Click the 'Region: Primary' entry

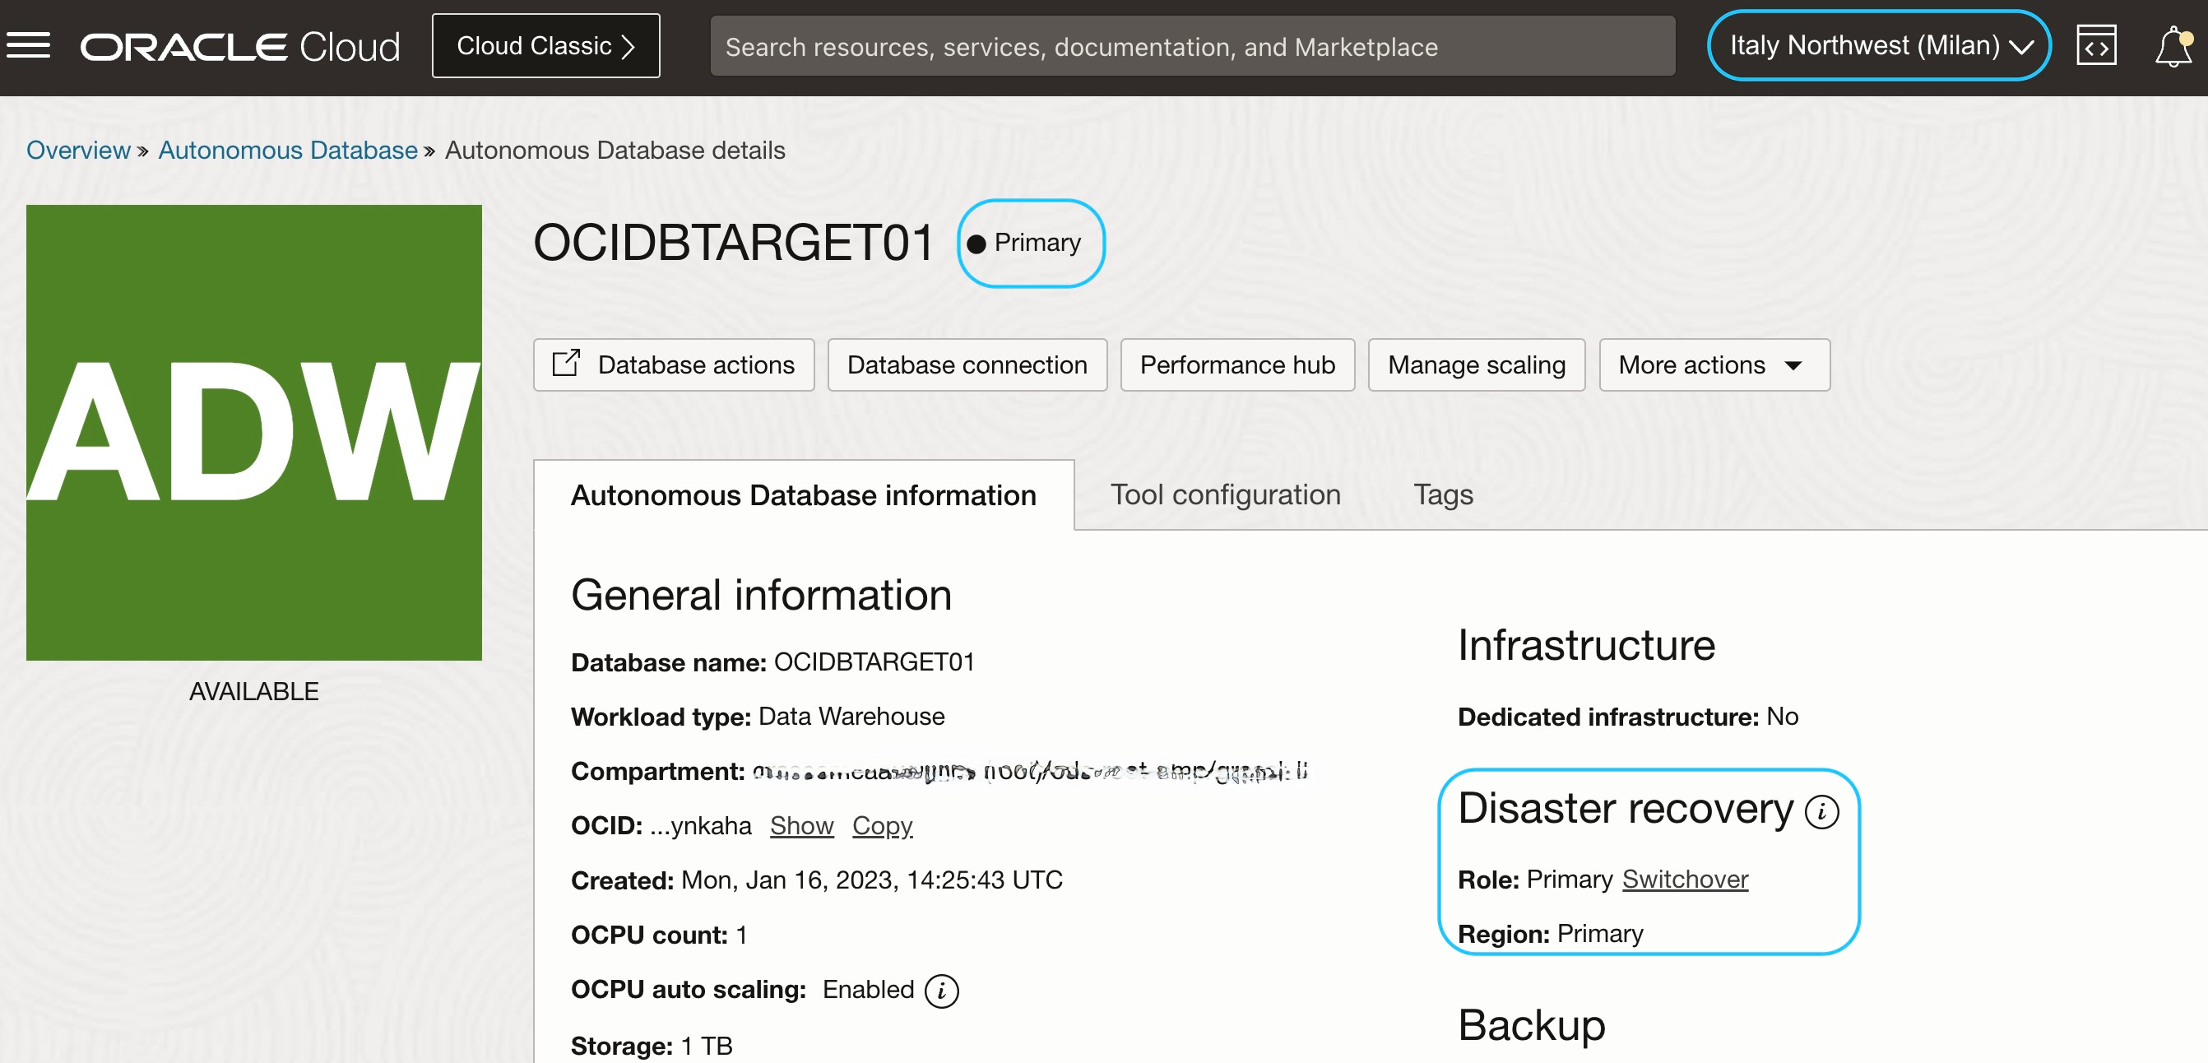pos(1551,934)
